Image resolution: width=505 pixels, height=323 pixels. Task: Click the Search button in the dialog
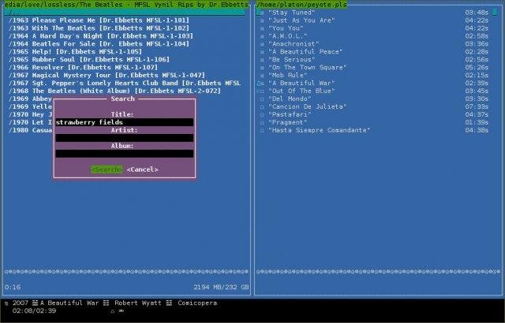click(x=107, y=169)
